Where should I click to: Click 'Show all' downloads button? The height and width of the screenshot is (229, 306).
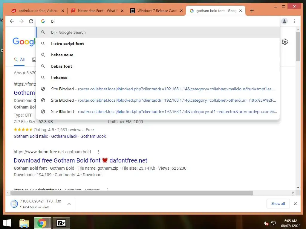click(x=278, y=204)
